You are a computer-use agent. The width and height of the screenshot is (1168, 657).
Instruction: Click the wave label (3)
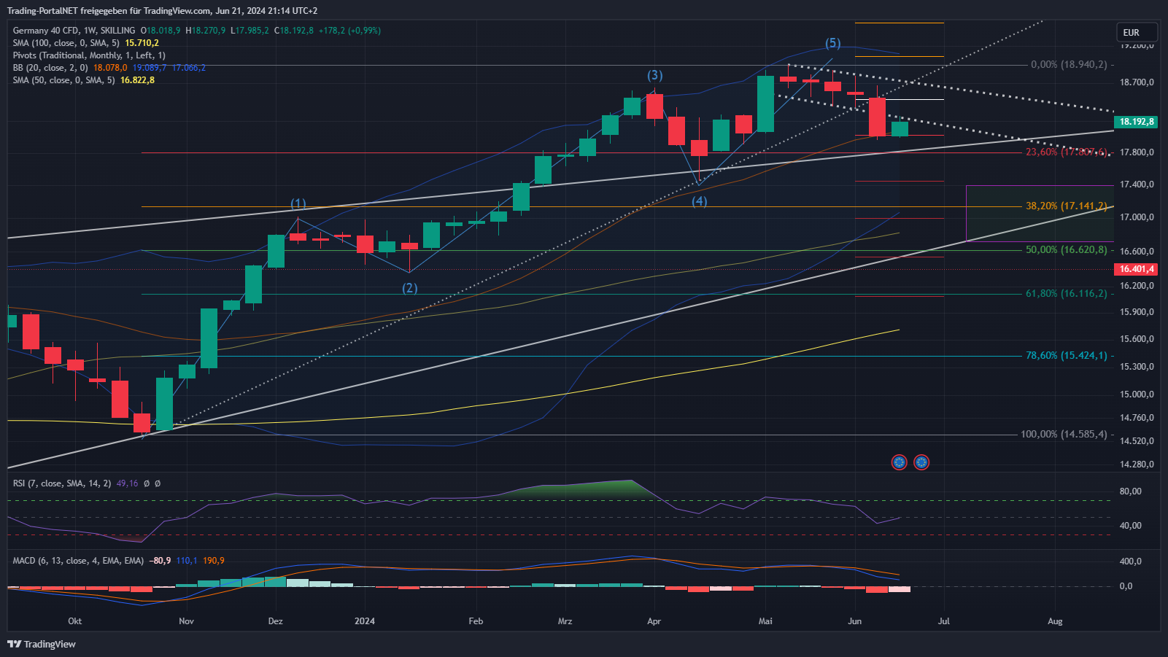(655, 75)
